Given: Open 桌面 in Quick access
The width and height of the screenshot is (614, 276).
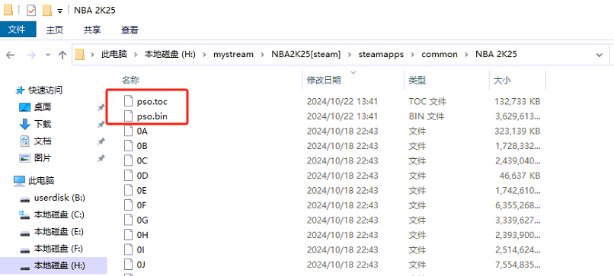Looking at the screenshot, I should coord(43,107).
